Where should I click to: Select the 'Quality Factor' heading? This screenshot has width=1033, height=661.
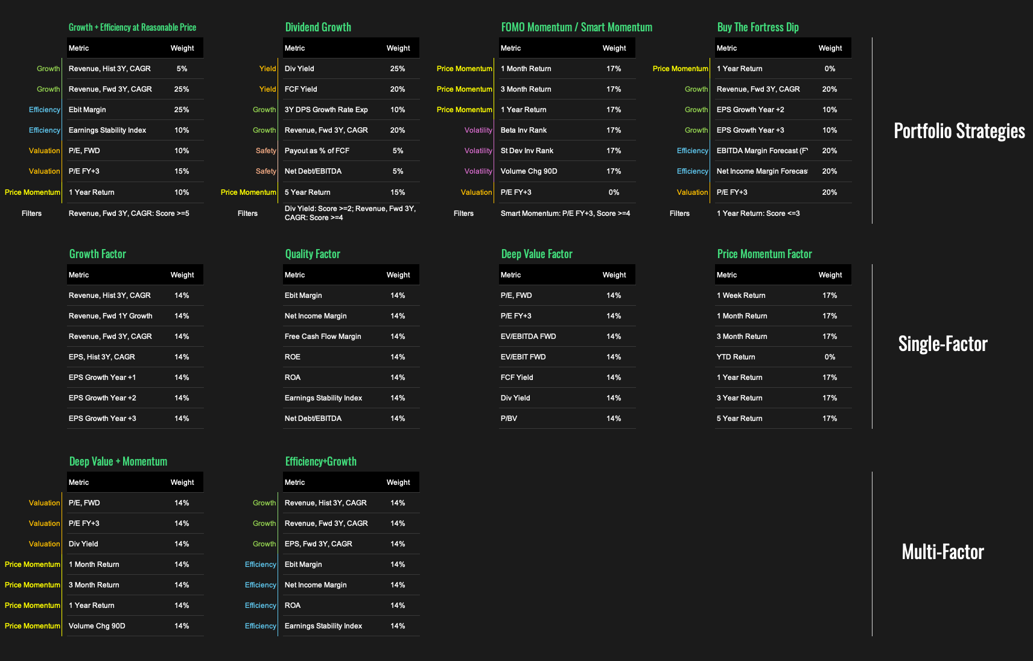pos(313,254)
